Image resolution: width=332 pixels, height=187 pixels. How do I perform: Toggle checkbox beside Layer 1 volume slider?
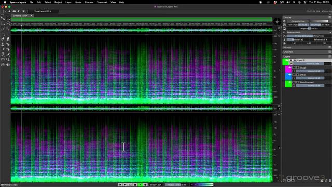tap(291, 63)
